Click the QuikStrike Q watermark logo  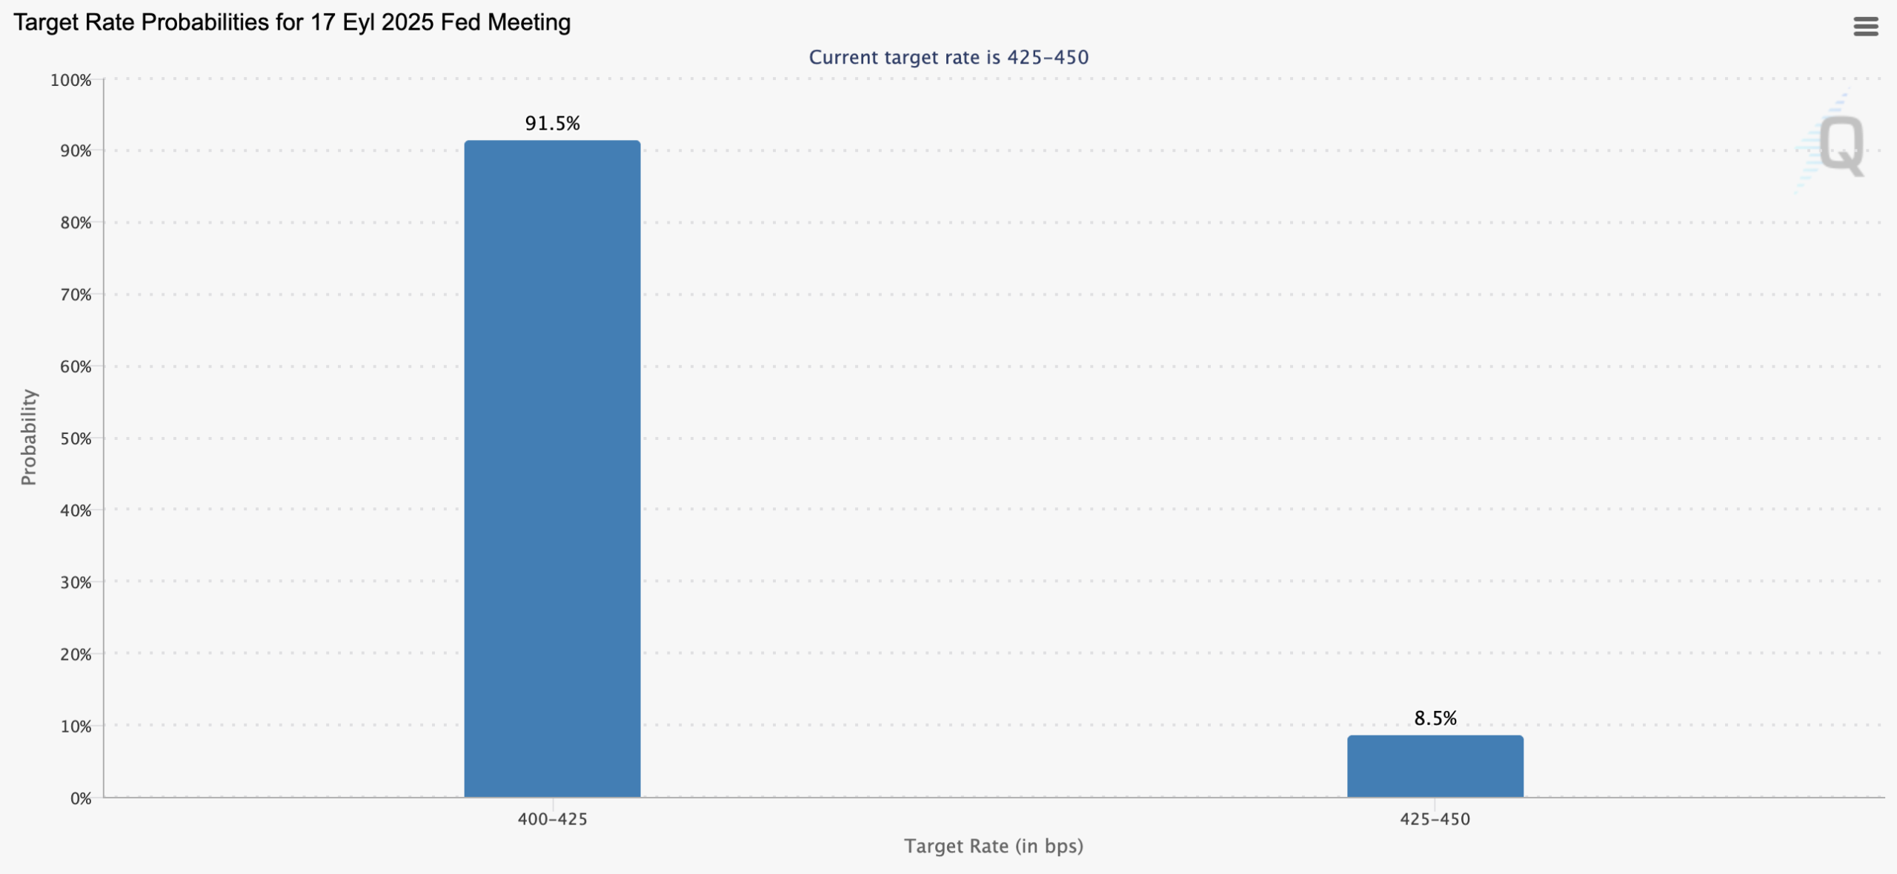[1840, 144]
